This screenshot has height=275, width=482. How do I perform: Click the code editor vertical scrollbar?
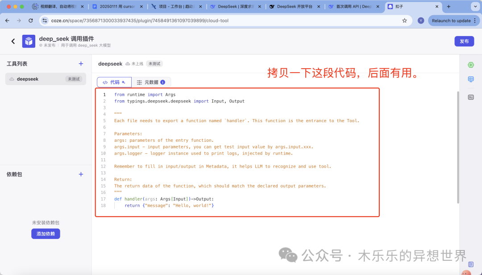pyautogui.click(x=458, y=148)
